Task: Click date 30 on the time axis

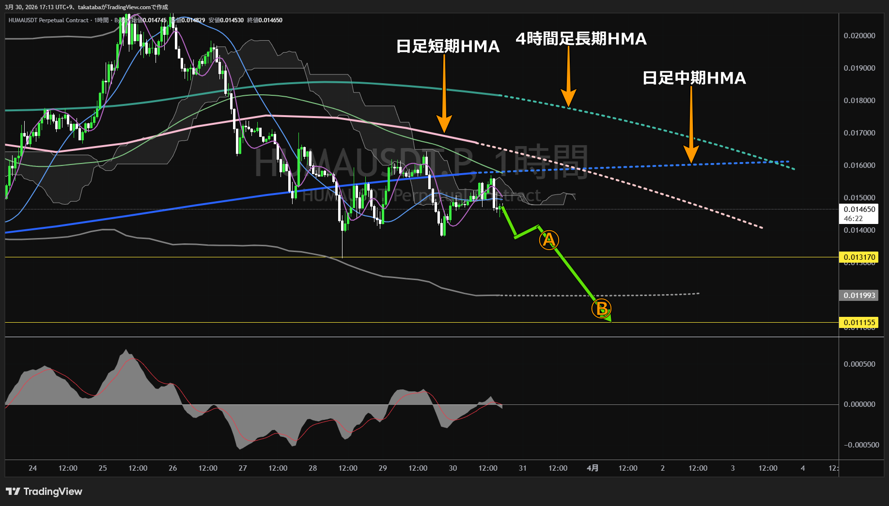Action: pyautogui.click(x=452, y=468)
